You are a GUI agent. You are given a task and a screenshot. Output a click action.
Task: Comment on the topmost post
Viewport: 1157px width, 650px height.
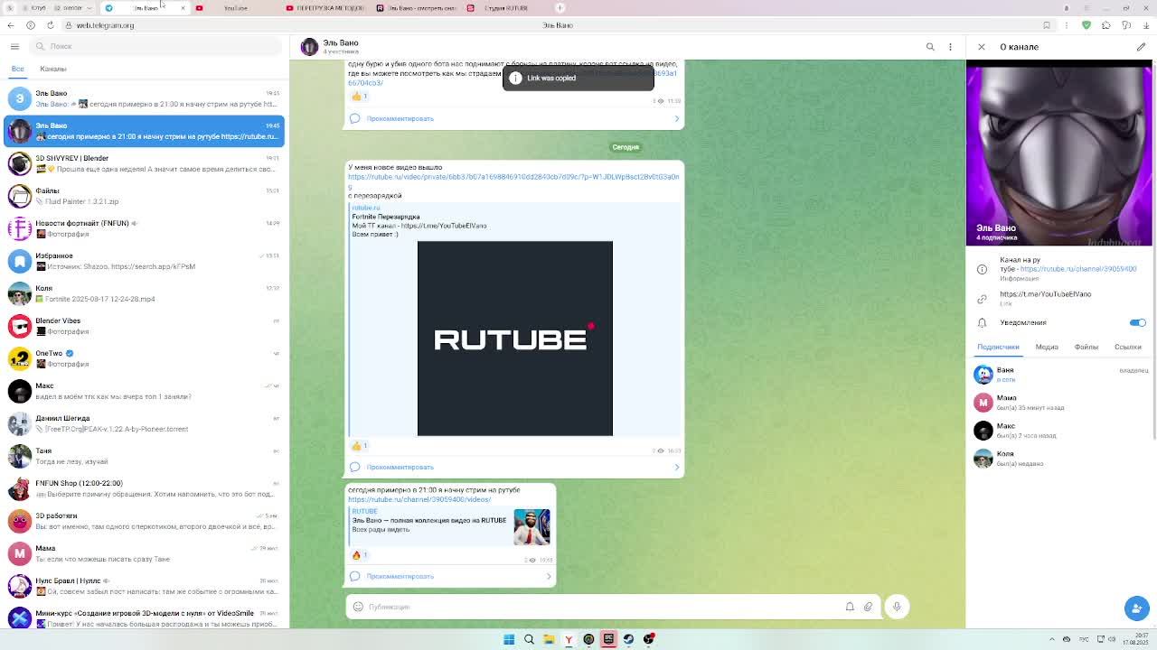514,118
